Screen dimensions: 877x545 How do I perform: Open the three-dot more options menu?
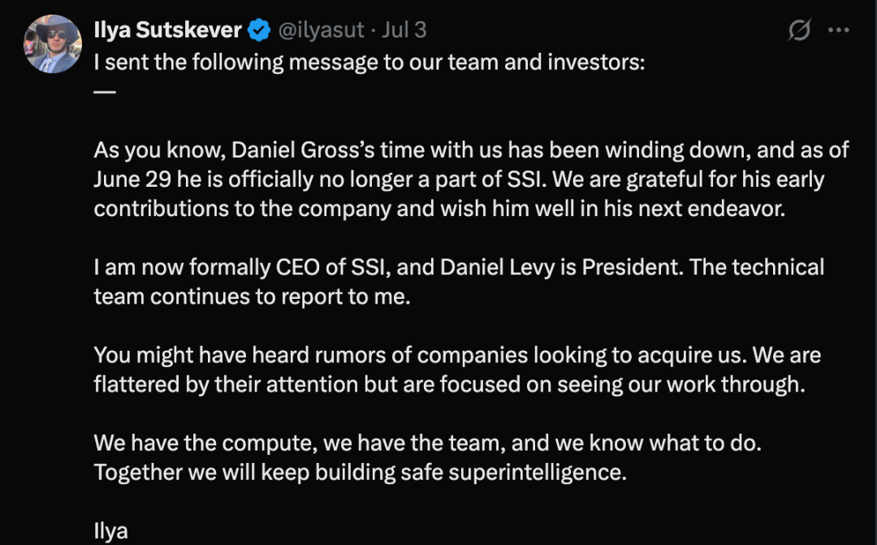click(x=838, y=30)
